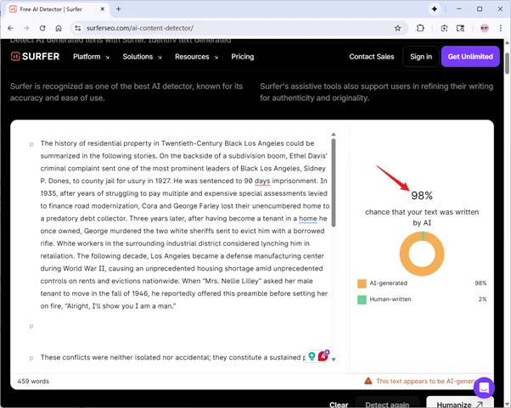Click the browser back arrow
The height and width of the screenshot is (408, 511).
tap(10, 28)
